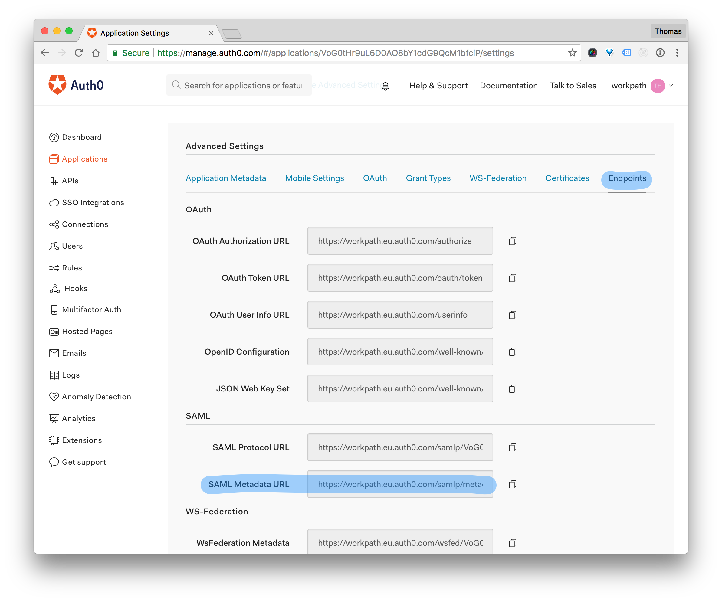Image resolution: width=722 pixels, height=602 pixels.
Task: Click the TH user avatar
Action: [x=657, y=86]
